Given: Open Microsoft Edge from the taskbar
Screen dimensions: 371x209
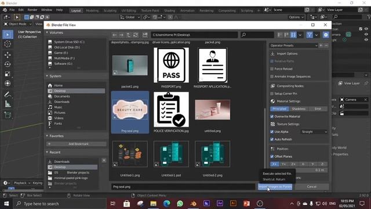Looking at the screenshot, I should 167,203.
